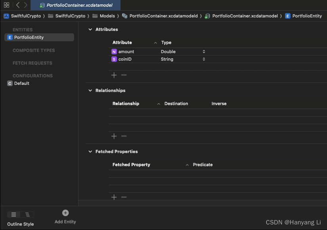This screenshot has width=327, height=230.
Task: Collapse the Relationships section
Action: click(90, 90)
